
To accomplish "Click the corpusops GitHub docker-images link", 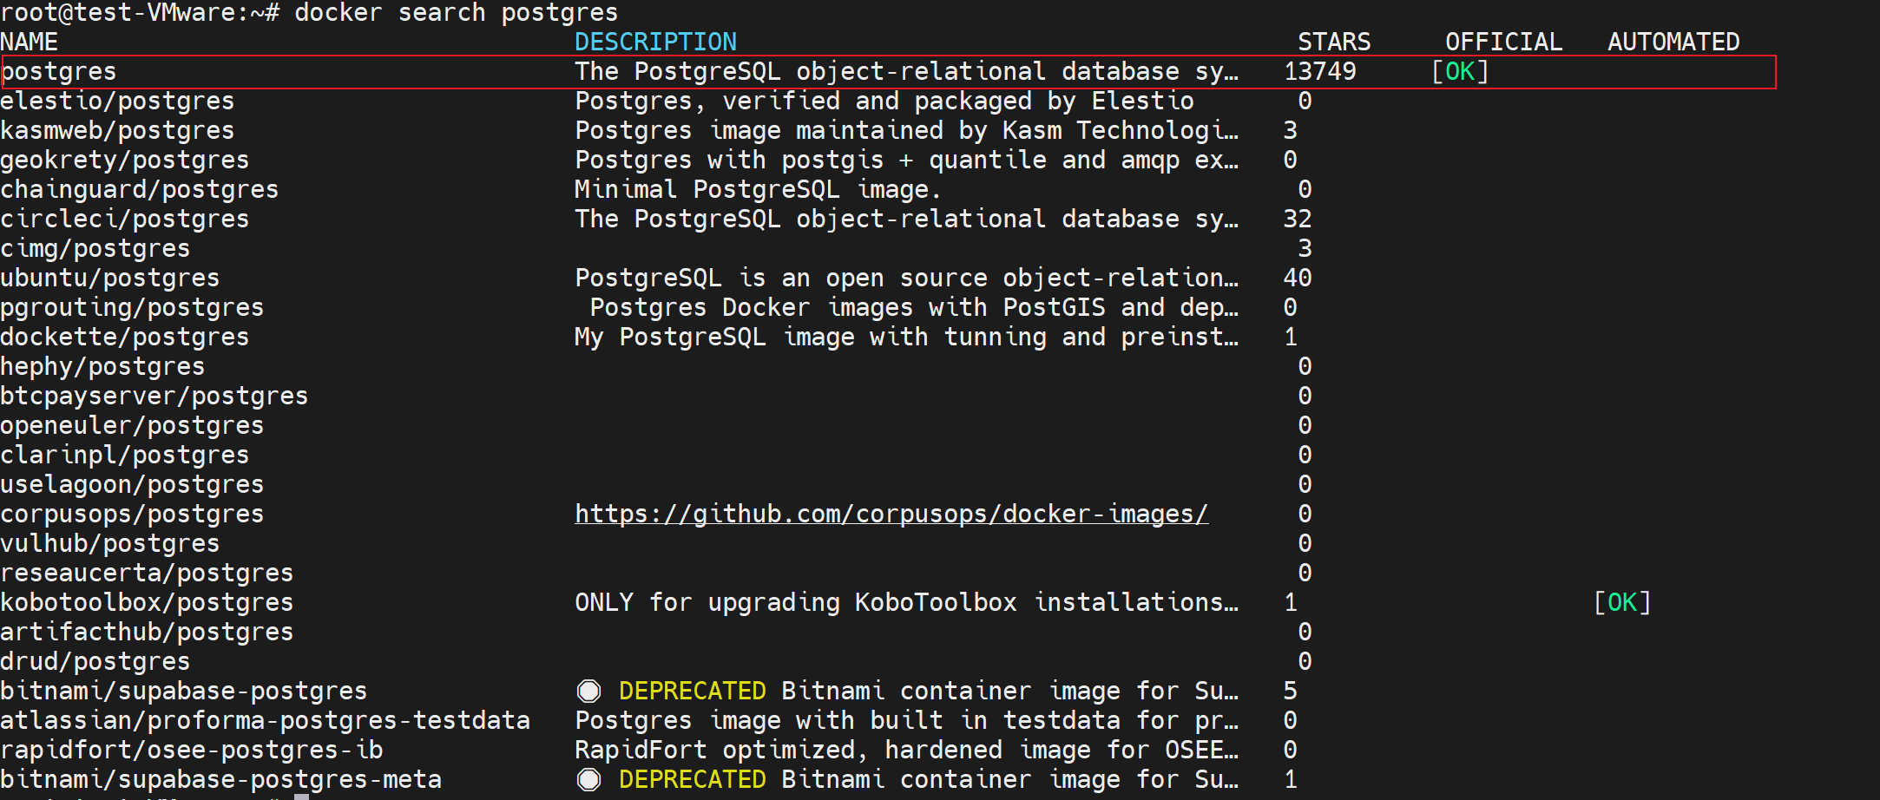I will (891, 514).
